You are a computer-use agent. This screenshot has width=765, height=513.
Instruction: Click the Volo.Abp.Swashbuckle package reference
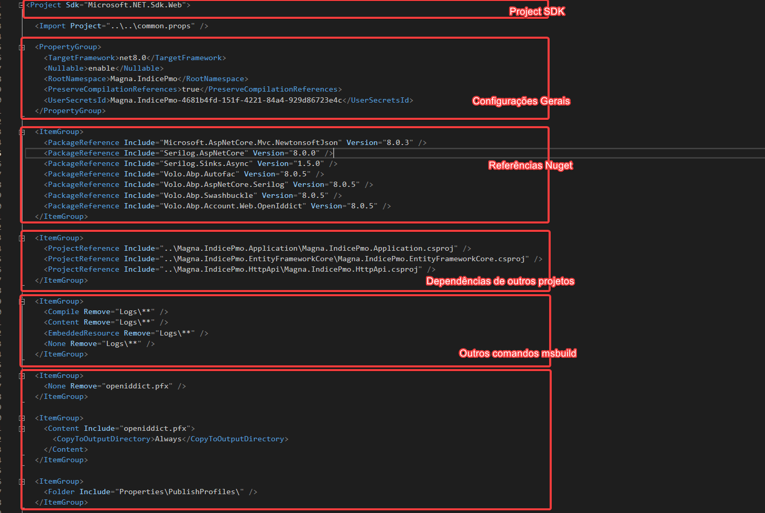click(x=208, y=196)
